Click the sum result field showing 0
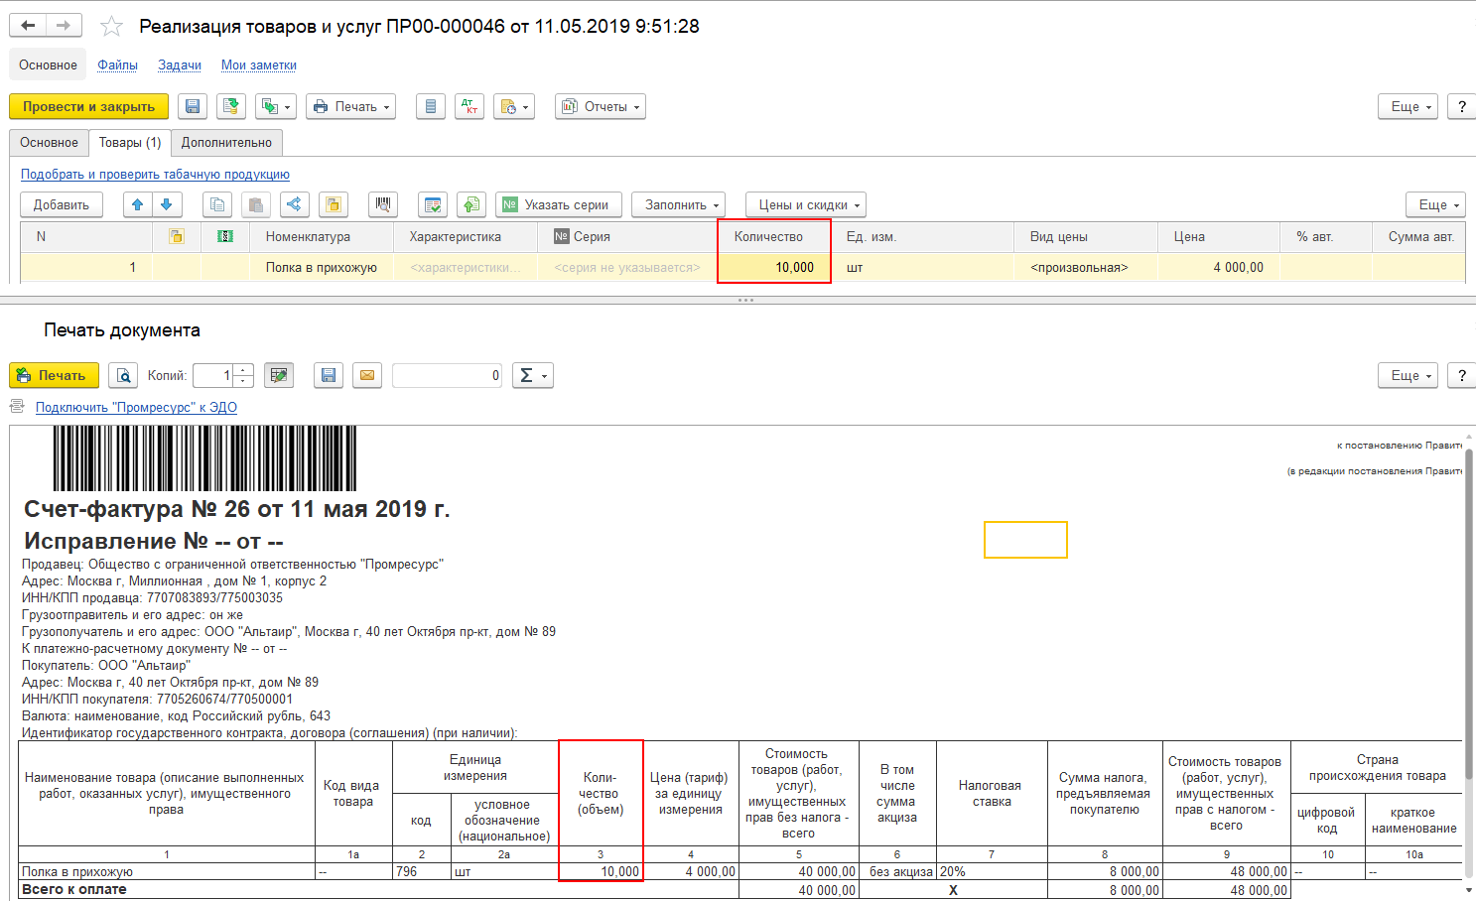The height and width of the screenshot is (901, 1476). (448, 375)
